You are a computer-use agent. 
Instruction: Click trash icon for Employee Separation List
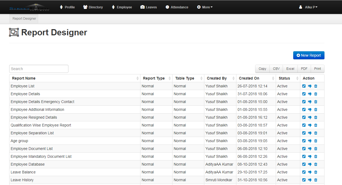tap(316, 133)
